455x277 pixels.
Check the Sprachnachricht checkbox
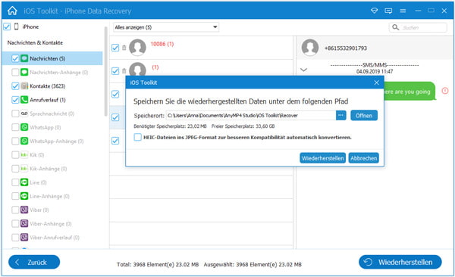15,114
